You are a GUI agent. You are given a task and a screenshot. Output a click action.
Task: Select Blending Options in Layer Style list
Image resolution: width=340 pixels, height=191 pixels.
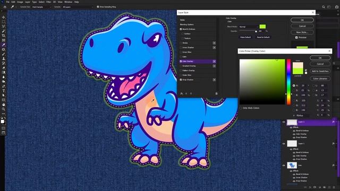[x=186, y=24]
